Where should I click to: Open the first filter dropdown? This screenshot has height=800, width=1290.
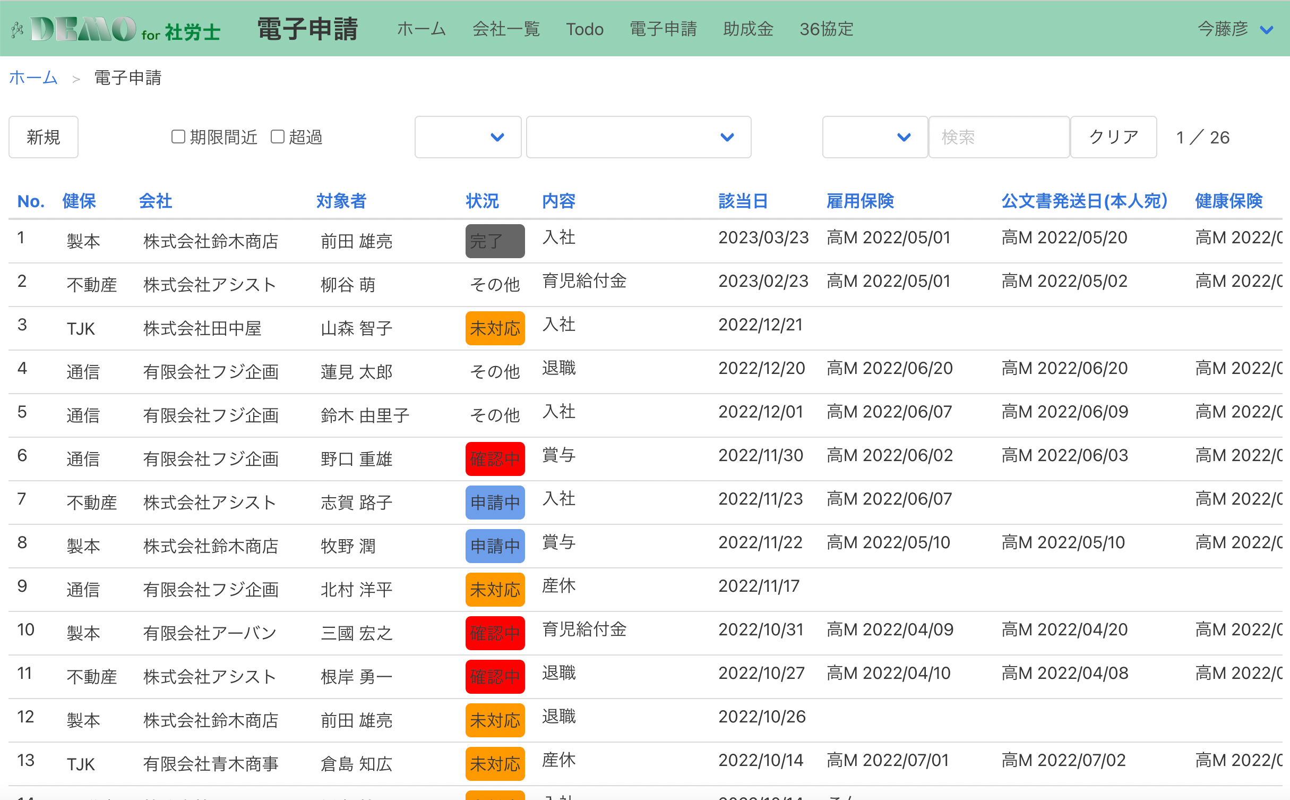[468, 137]
